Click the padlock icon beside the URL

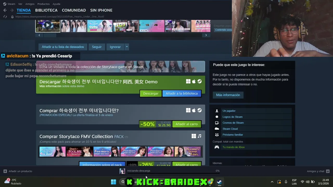click(12, 17)
